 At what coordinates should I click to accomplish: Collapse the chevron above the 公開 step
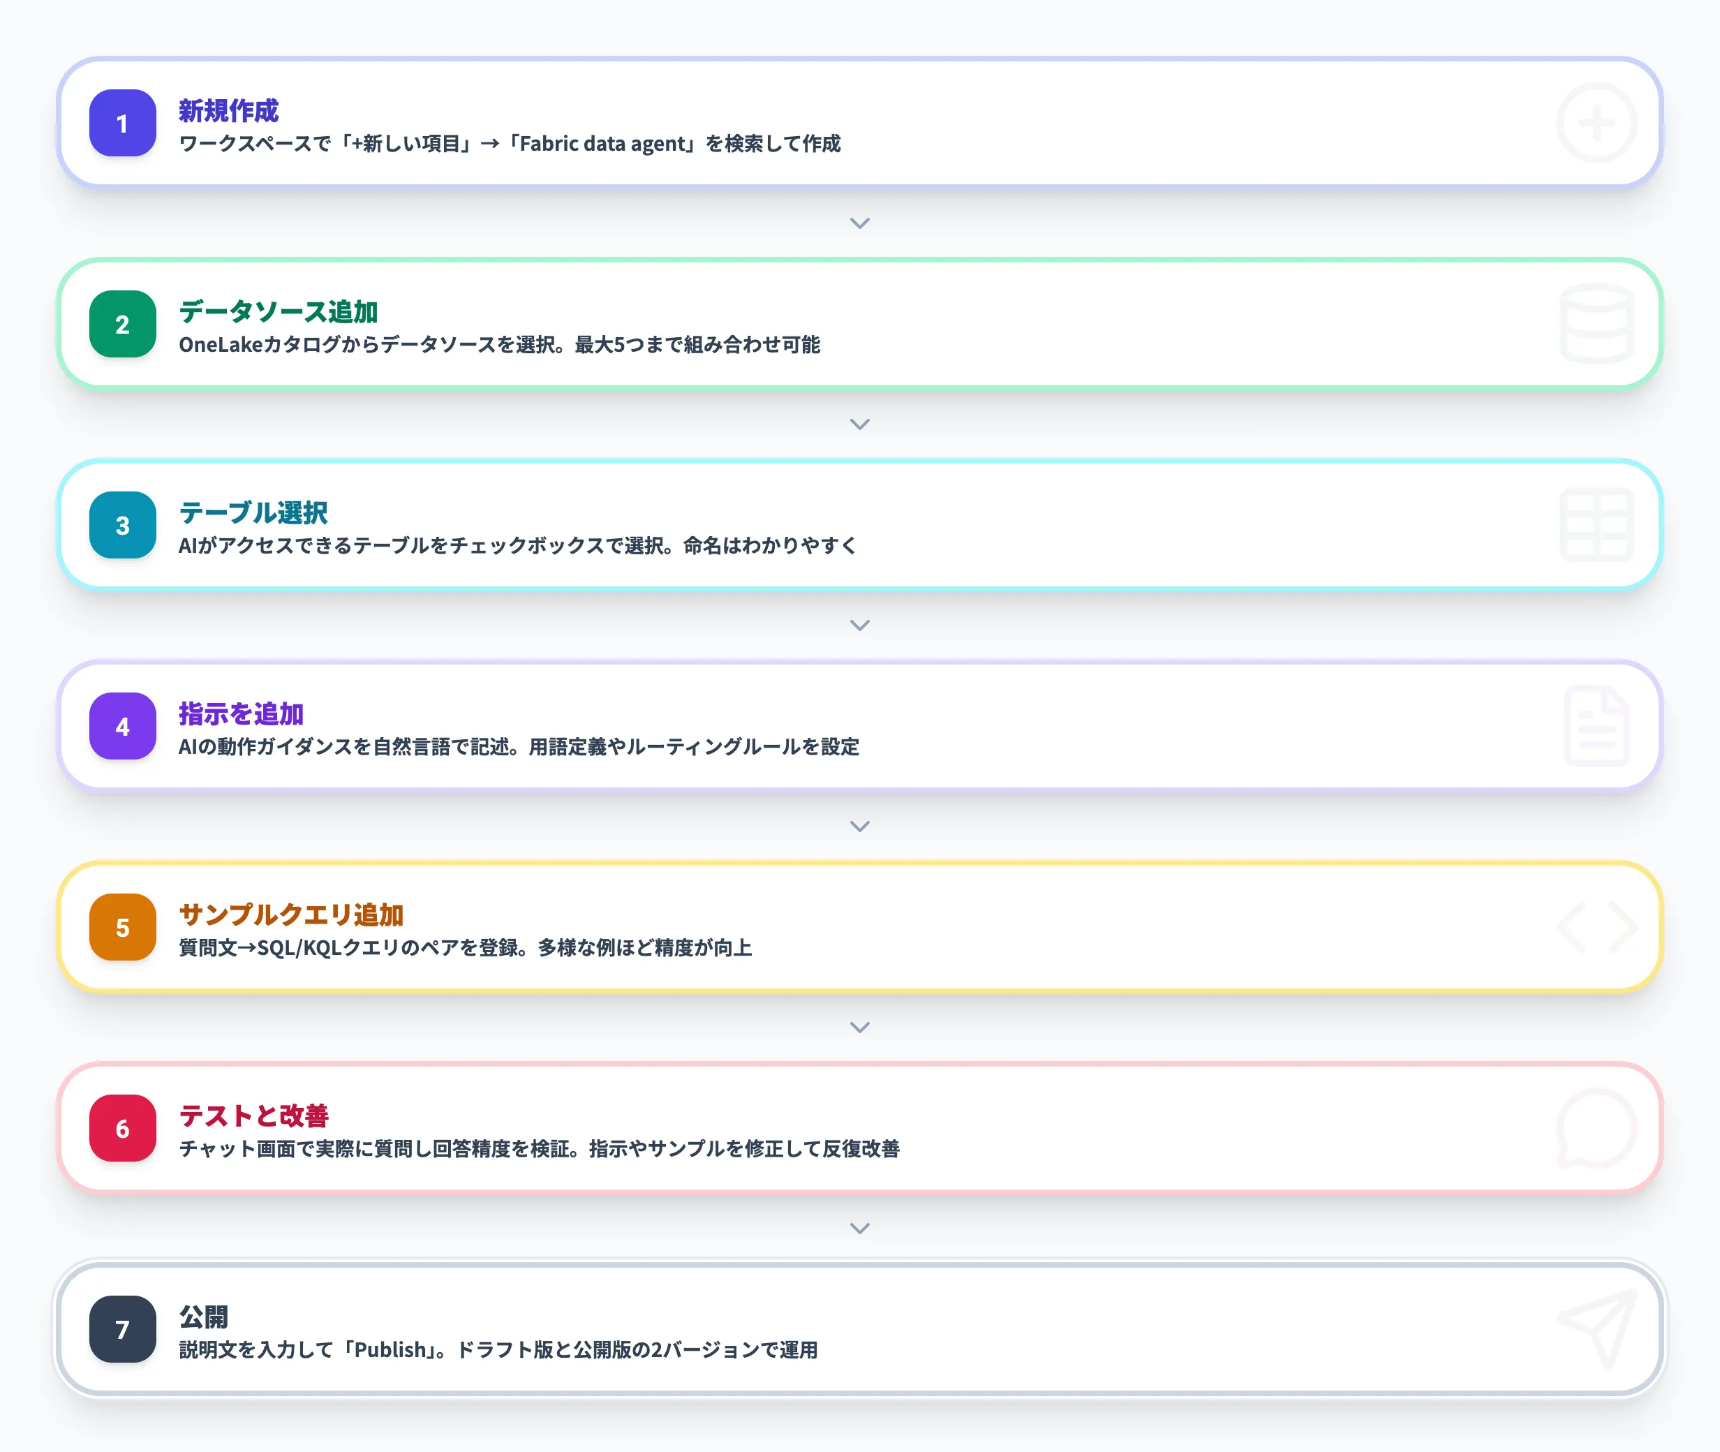coord(860,1228)
